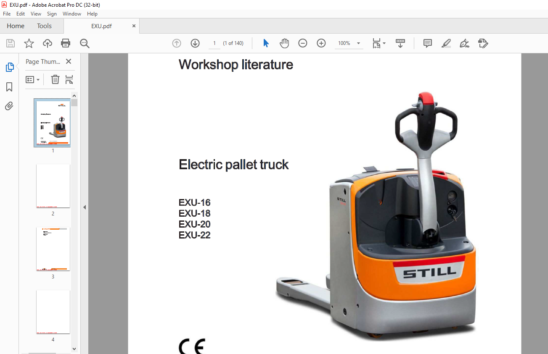Click the 'Electric pallet truck' heading
Viewport: 548px width, 354px height.
(234, 165)
